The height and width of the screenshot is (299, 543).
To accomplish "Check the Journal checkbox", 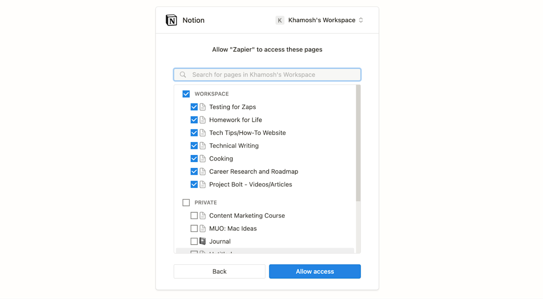I will point(194,241).
